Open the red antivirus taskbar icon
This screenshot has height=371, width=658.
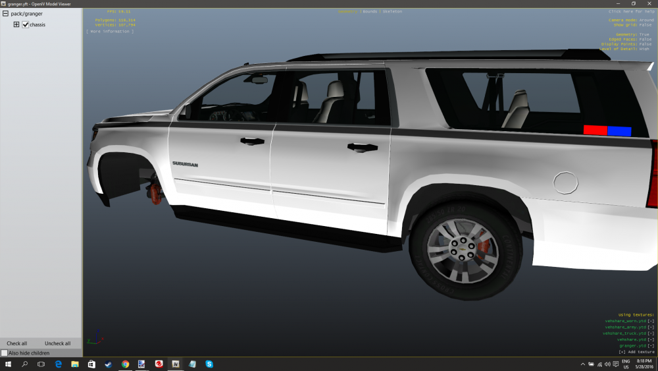pos(159,364)
